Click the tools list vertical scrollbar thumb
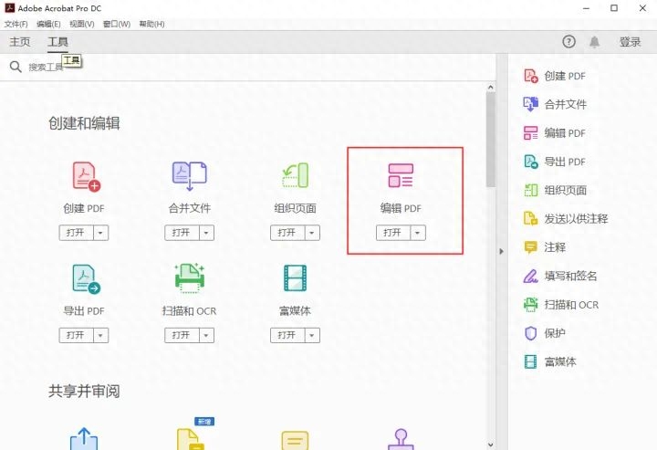657x450 pixels. point(491,140)
